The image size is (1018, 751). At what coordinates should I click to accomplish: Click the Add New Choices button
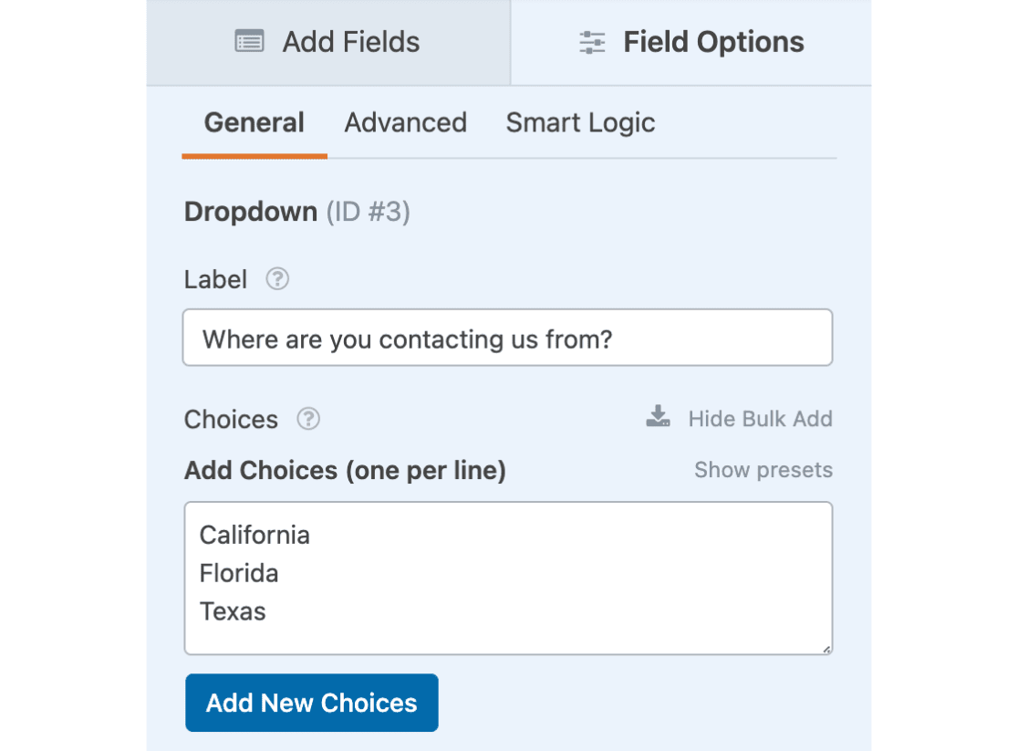click(x=312, y=703)
